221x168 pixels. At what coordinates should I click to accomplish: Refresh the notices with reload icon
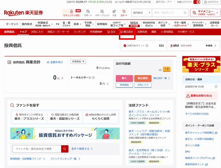click(x=216, y=87)
